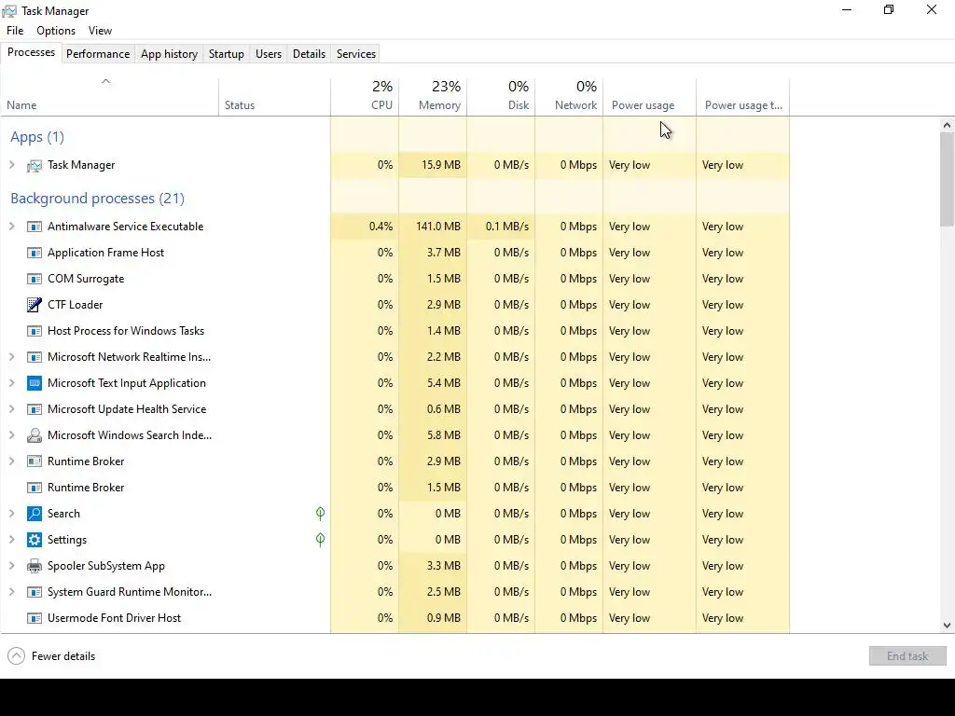Screen dimensions: 955x716
Task: Click the scrollbar up arrow
Action: 947,126
